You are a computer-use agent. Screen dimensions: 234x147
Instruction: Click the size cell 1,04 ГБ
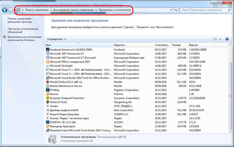pos(182,98)
